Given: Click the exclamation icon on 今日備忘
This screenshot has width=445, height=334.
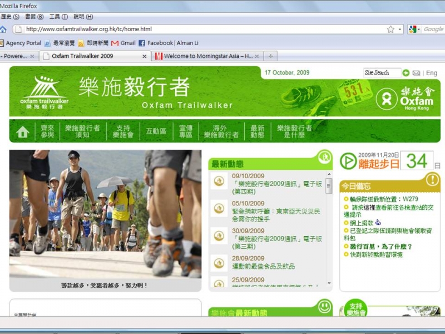Looking at the screenshot, I should click(x=432, y=179).
